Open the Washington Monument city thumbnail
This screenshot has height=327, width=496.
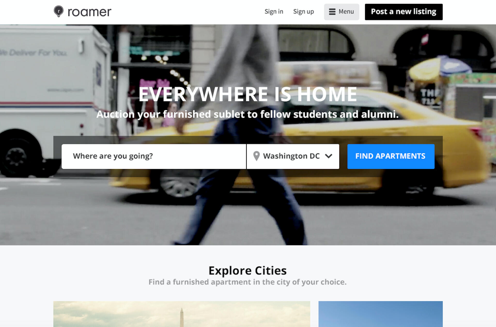[x=182, y=314]
